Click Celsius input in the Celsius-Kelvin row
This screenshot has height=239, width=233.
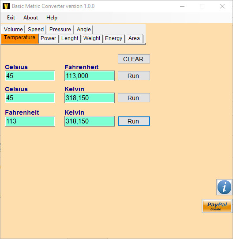[30, 98]
